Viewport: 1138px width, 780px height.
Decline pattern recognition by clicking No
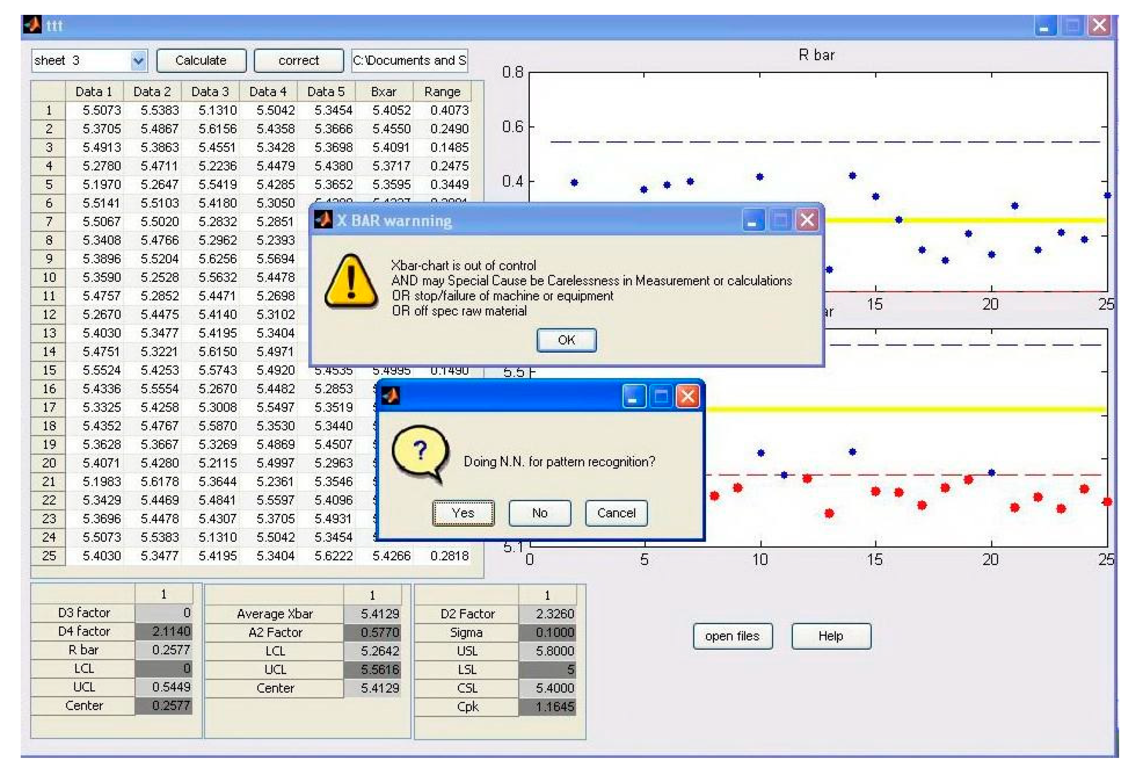click(x=539, y=513)
